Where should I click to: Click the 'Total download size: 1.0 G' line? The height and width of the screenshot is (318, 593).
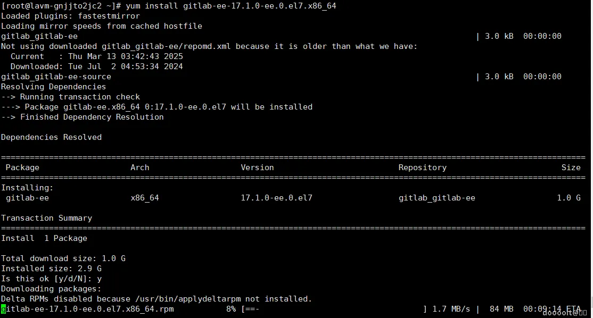[63, 258]
